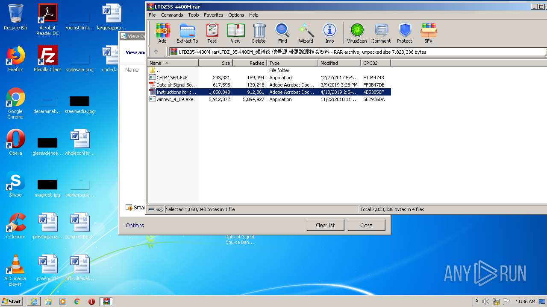547x307 pixels.
Task: Click the Close button in downloads dialog
Action: coord(366,225)
